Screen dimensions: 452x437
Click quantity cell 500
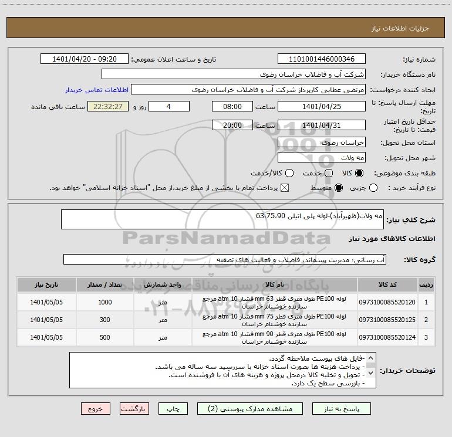click(x=105, y=337)
